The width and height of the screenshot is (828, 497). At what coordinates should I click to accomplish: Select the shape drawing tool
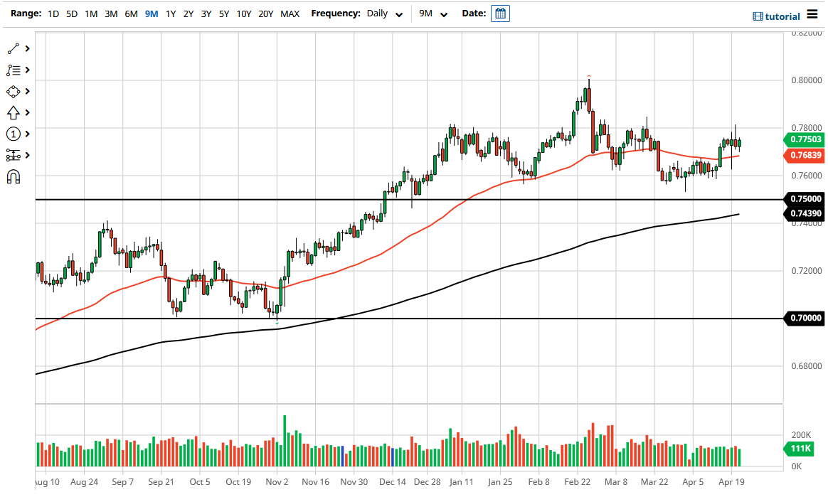pos(13,91)
